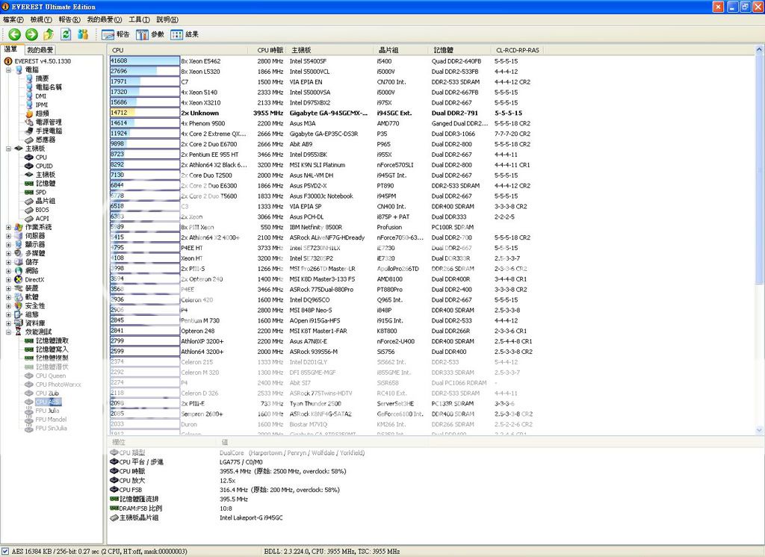
Task: Open the 我的最愛(O) menu
Action: (105, 19)
